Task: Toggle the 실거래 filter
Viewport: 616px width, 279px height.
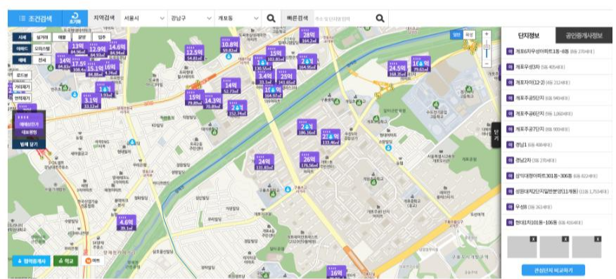Action: point(42,37)
